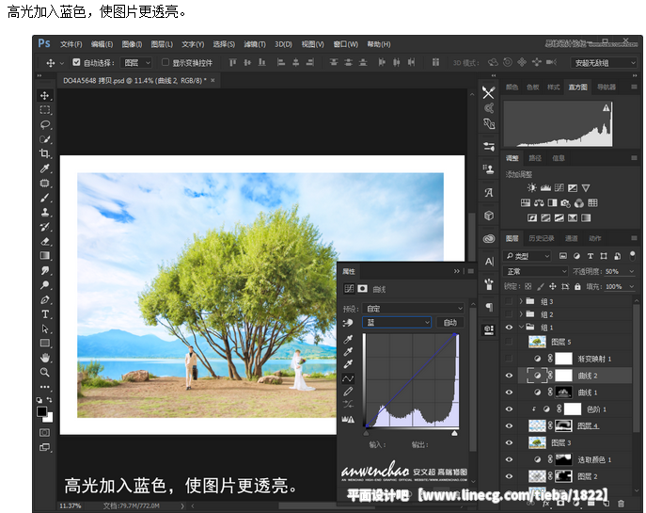Open the workspace 安超无敌组 dropdown

[x=604, y=63]
